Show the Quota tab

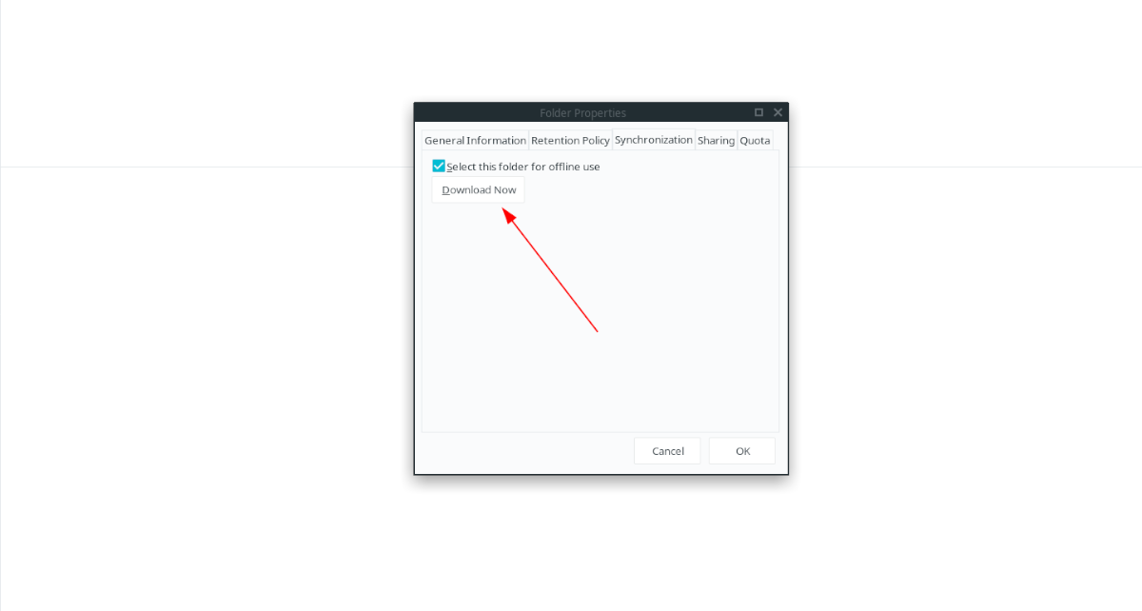tap(755, 140)
